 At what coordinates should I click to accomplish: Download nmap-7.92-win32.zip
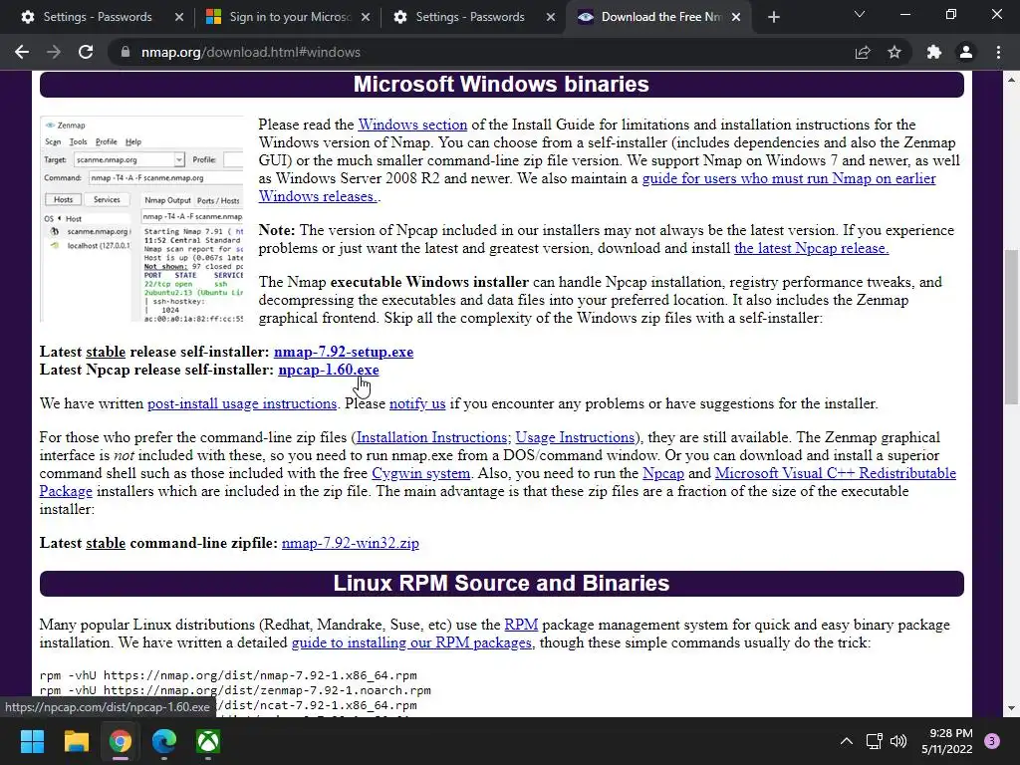coord(350,543)
